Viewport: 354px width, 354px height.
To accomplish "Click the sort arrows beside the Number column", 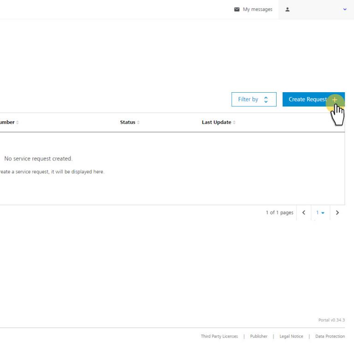I will coord(18,123).
